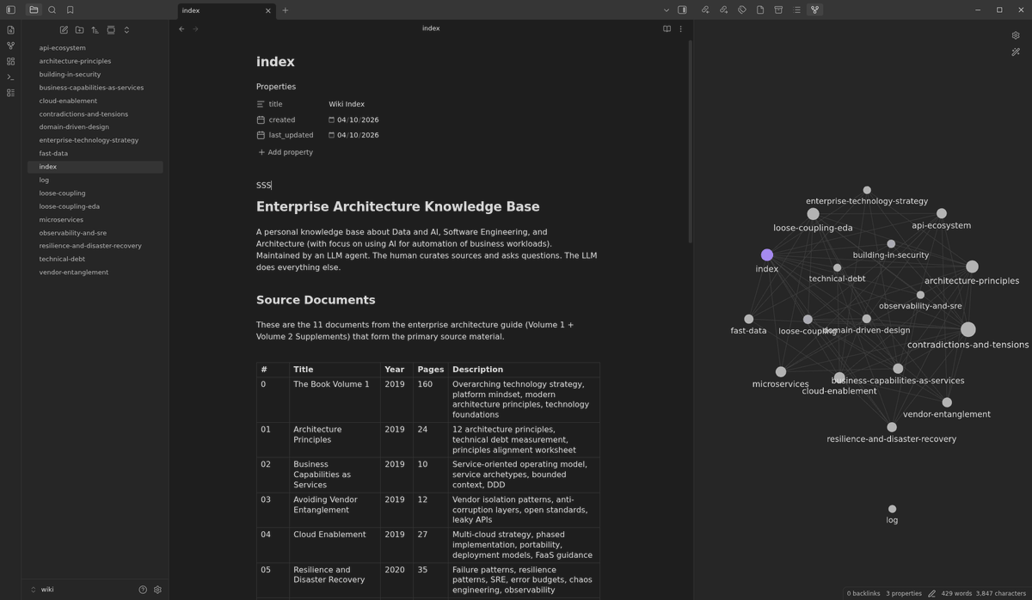Open vault switcher wiki
Screen dimensions: 1032x600
pyautogui.click(x=47, y=590)
